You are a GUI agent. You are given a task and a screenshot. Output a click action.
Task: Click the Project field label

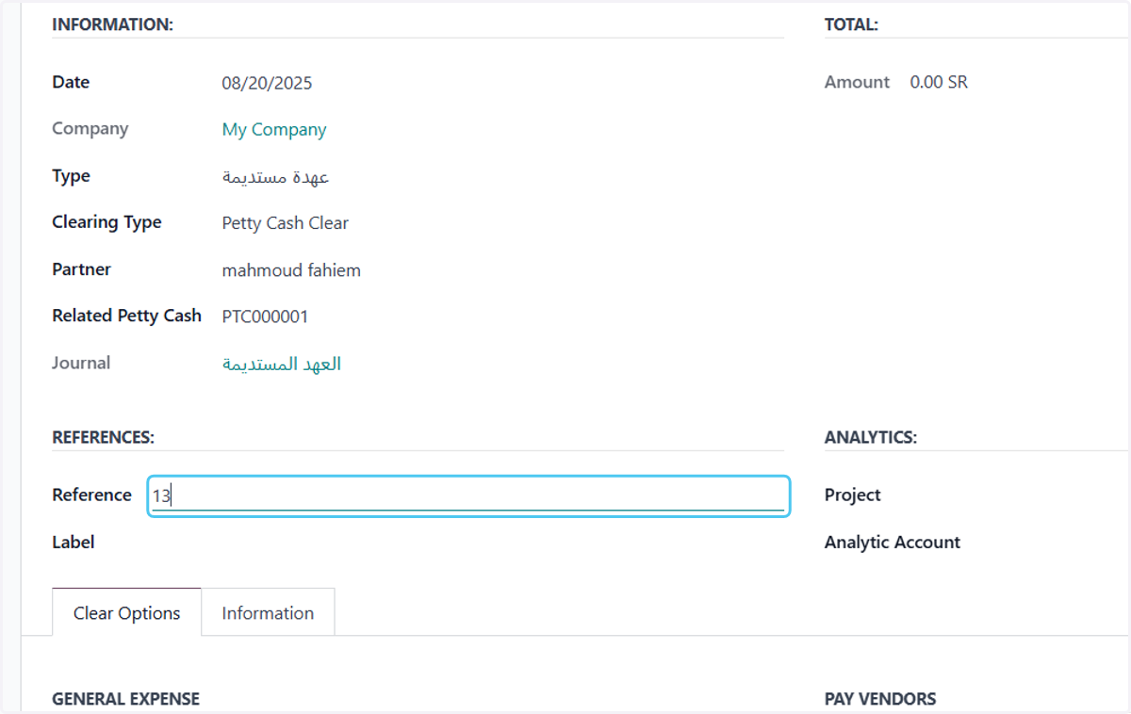click(x=853, y=495)
